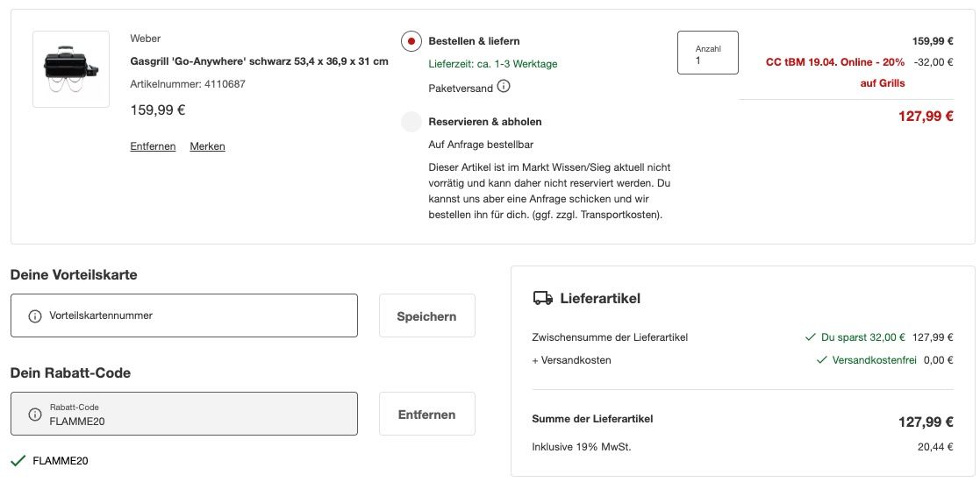Image resolution: width=980 pixels, height=482 pixels.
Task: Click the Entfernen link under the grill
Action: point(153,146)
